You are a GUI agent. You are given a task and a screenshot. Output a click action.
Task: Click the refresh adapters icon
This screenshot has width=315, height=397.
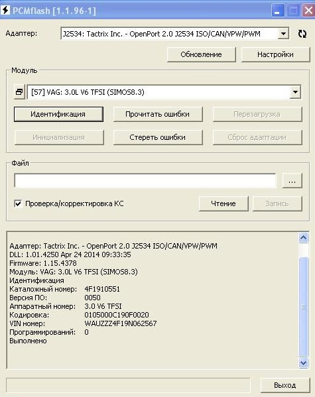302,34
